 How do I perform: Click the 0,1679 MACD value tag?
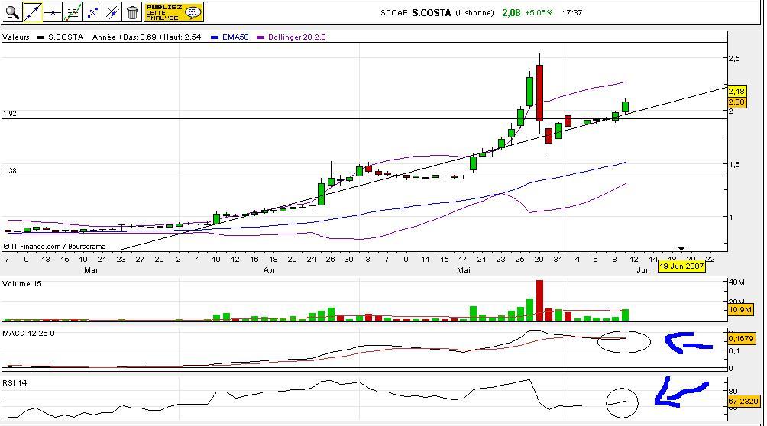[741, 338]
